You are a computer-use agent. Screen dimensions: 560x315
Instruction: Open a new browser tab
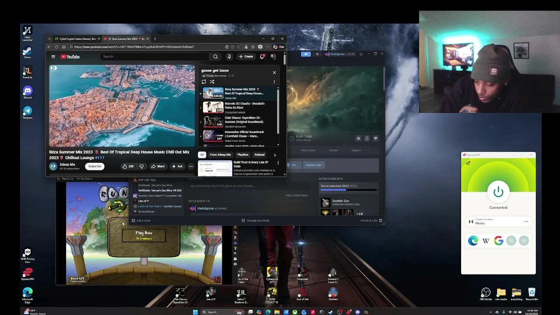154,39
